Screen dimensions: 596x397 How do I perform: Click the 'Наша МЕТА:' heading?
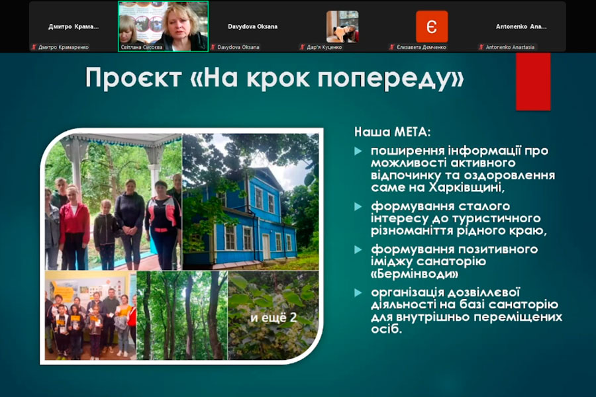tap(393, 132)
